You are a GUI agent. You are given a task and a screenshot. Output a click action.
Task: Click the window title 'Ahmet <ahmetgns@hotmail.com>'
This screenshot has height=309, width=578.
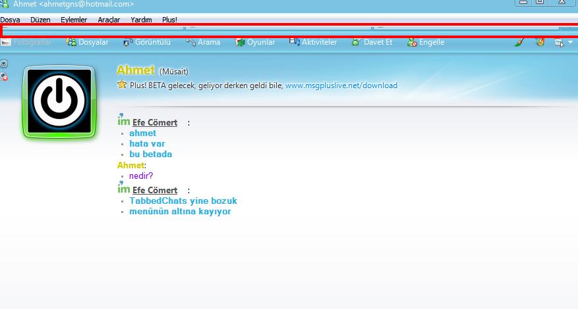[x=74, y=5]
